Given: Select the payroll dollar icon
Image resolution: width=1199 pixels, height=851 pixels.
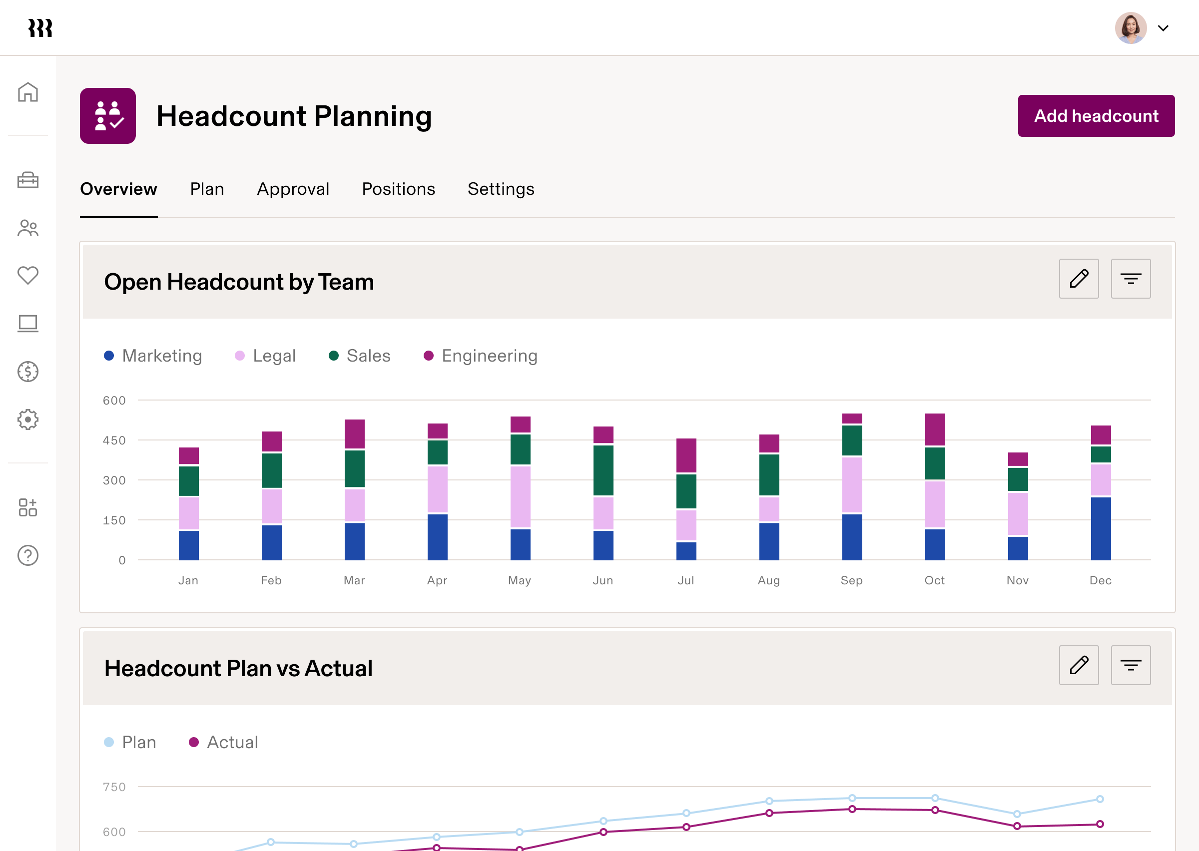Looking at the screenshot, I should point(28,371).
